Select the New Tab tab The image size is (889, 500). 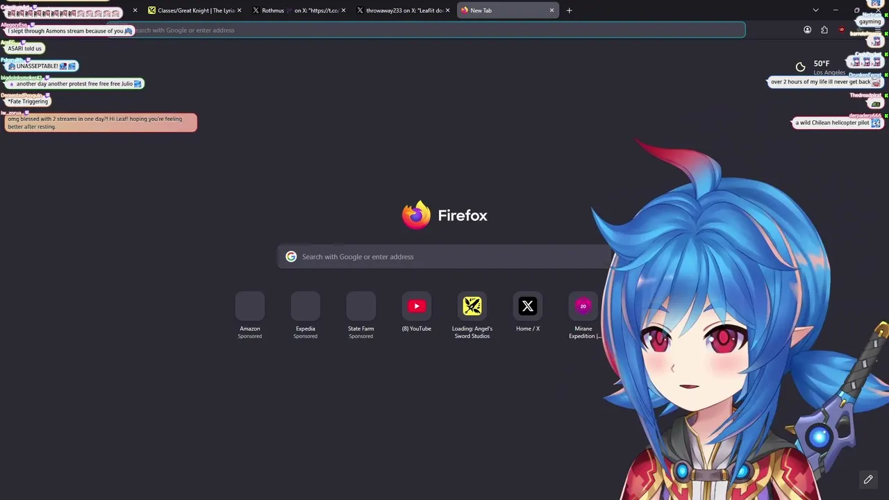coord(508,10)
